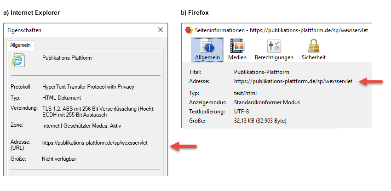This screenshot has height=191, width=391.
Task: Click the Firefox logo in the Seiteninformationen title
Action: pos(189,30)
